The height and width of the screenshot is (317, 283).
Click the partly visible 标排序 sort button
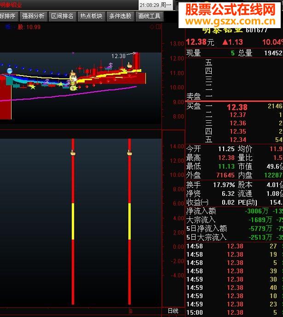(9, 16)
